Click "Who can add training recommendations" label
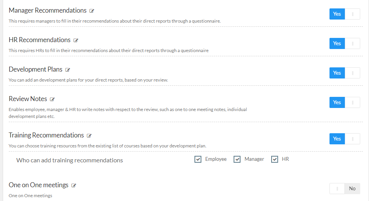This screenshot has width=369, height=201. (x=69, y=160)
